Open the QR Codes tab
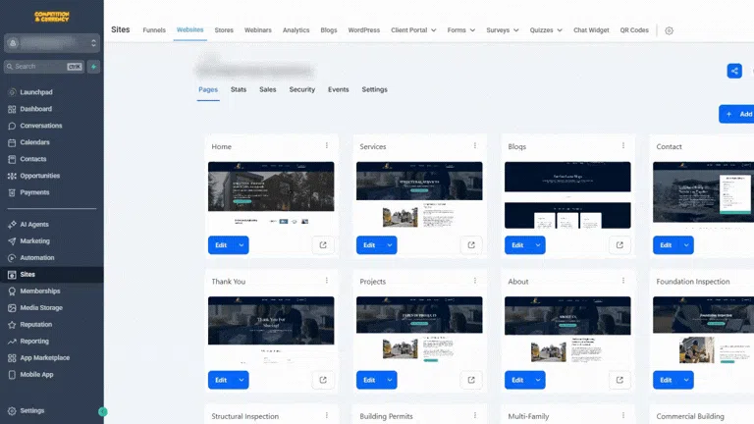 (x=634, y=29)
